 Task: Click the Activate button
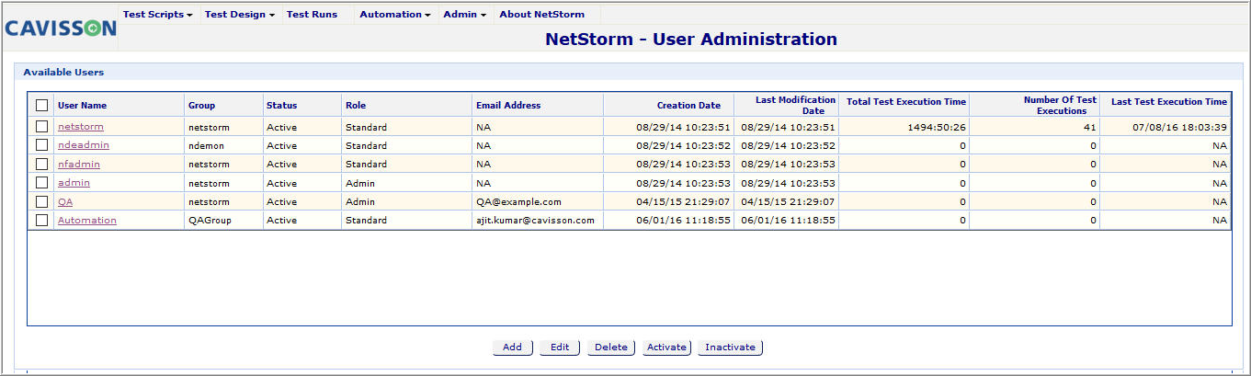tap(666, 348)
